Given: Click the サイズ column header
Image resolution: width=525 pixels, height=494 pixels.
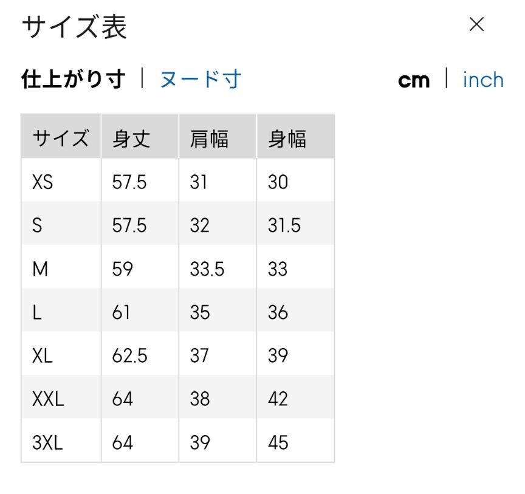Looking at the screenshot, I should (61, 139).
